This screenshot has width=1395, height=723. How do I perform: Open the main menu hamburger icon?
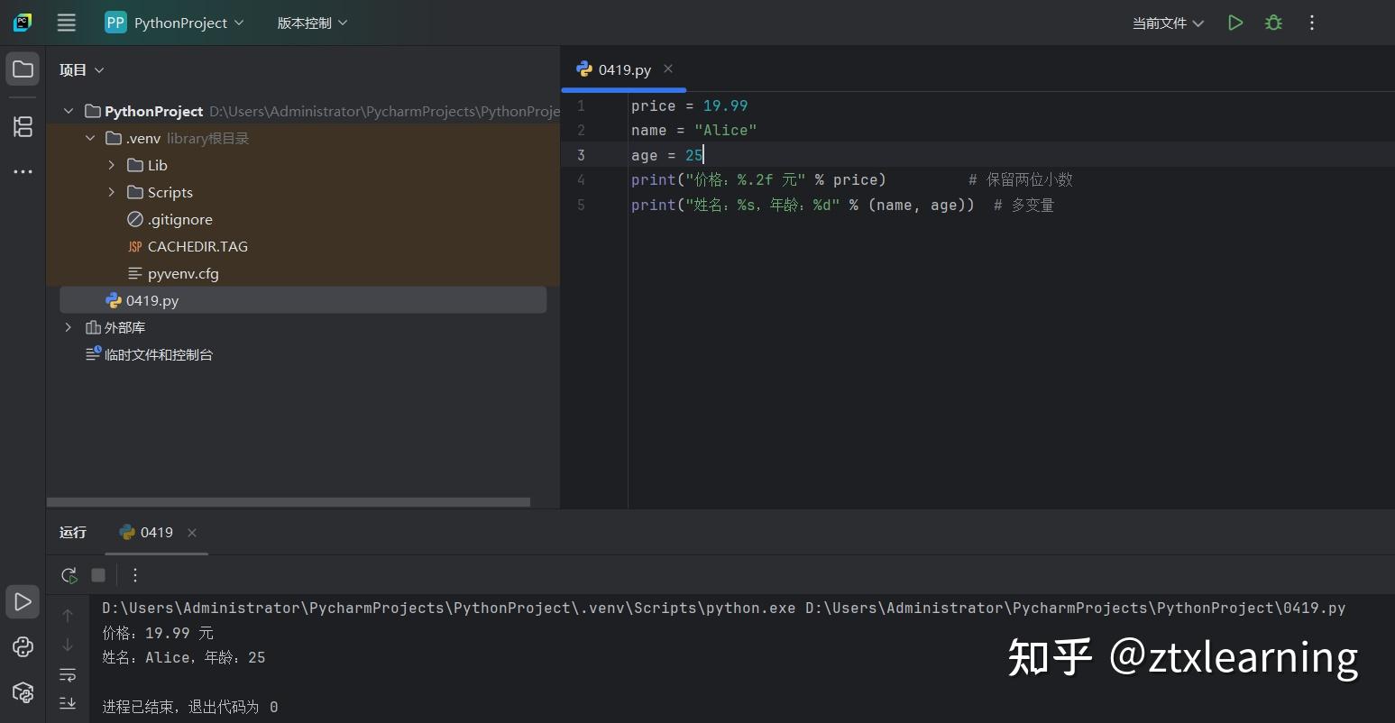point(66,23)
